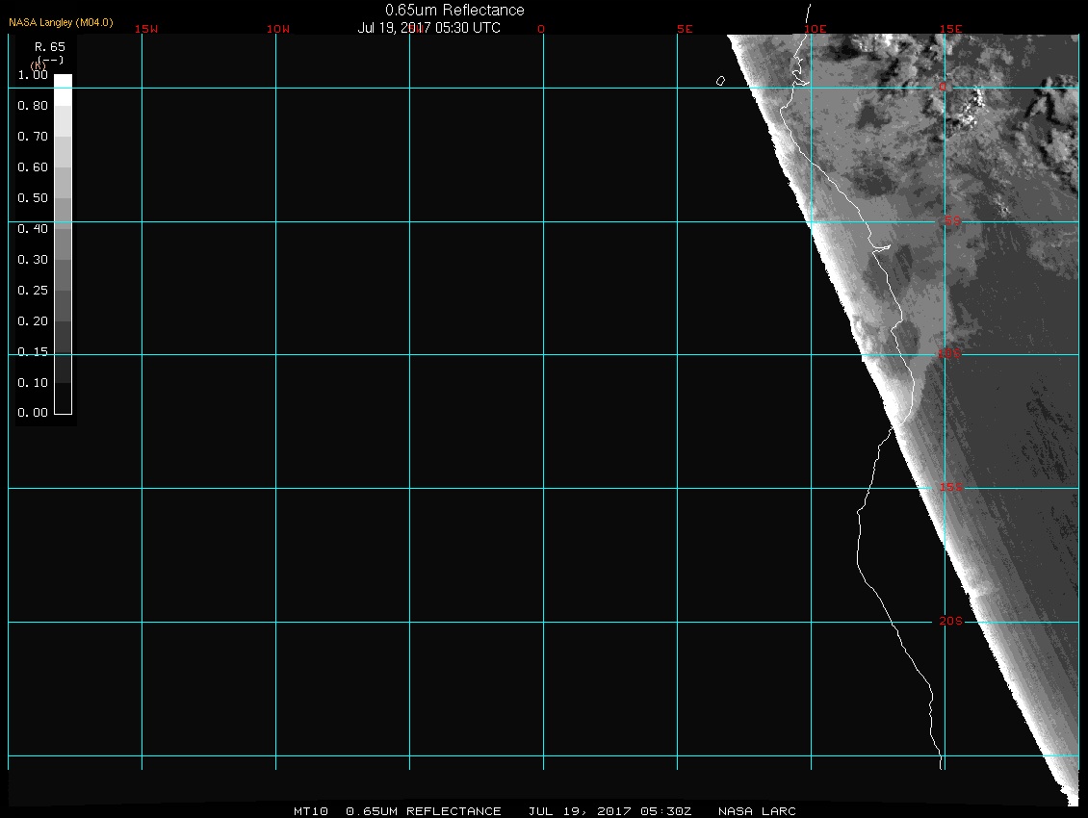
Task: Click the 0.20 scale value
Action: 33,320
